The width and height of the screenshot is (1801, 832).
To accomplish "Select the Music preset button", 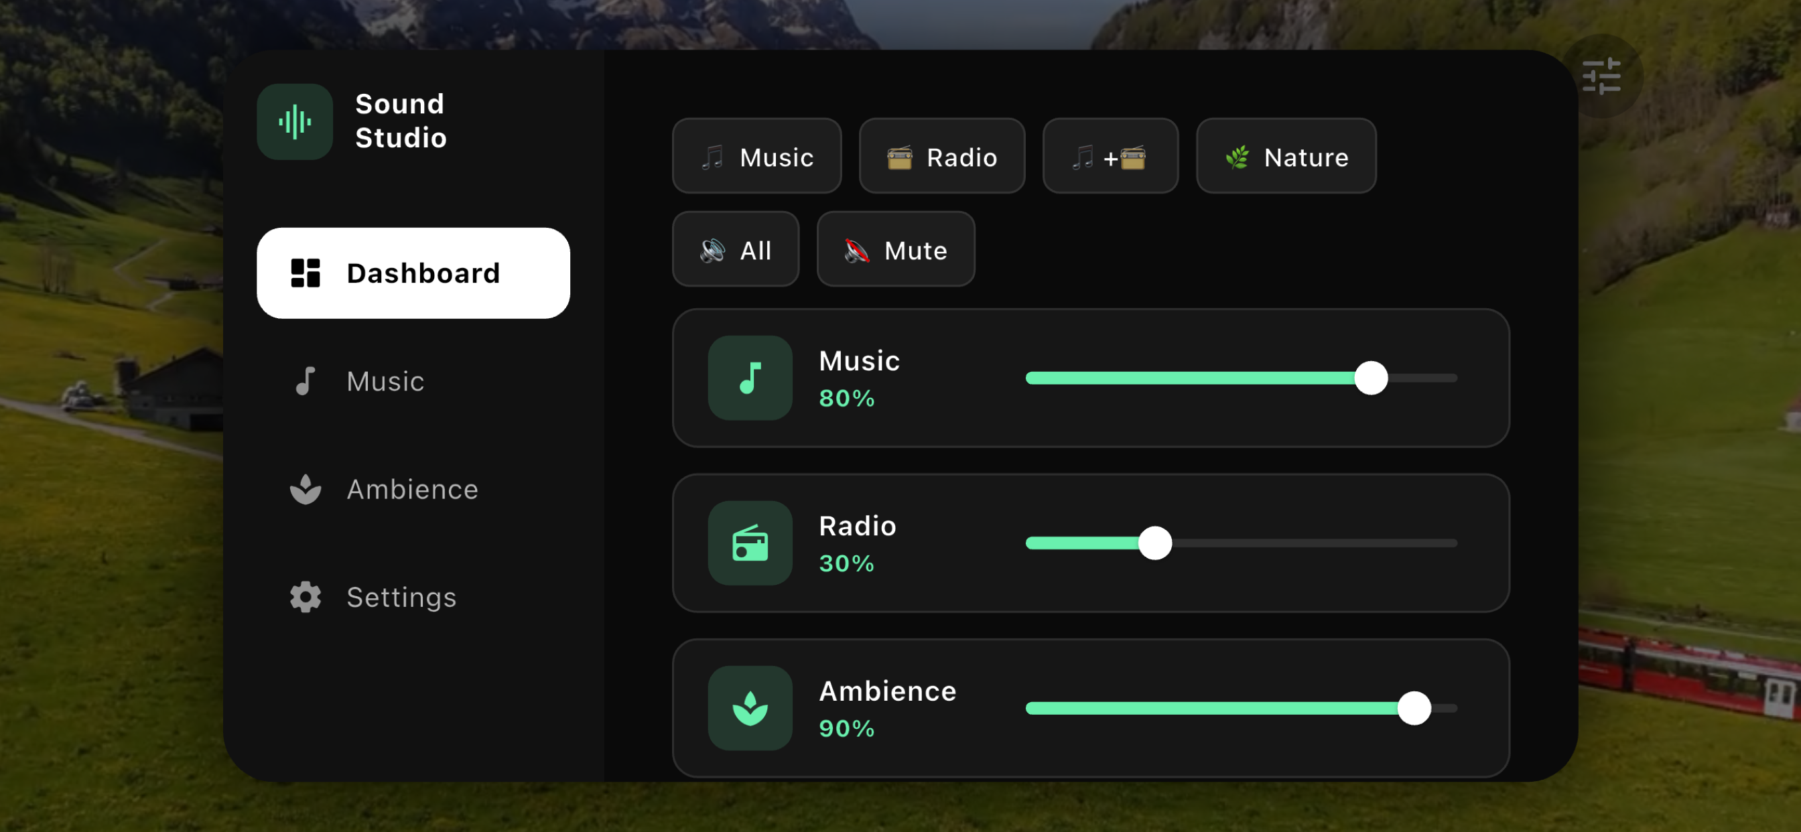I will (756, 157).
